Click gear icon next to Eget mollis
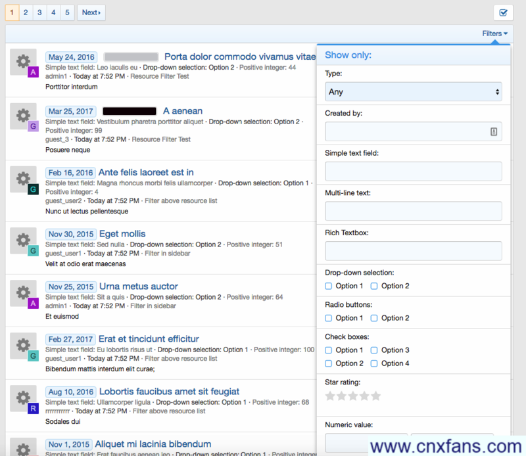Screen dimensions: 526x456 (23, 240)
